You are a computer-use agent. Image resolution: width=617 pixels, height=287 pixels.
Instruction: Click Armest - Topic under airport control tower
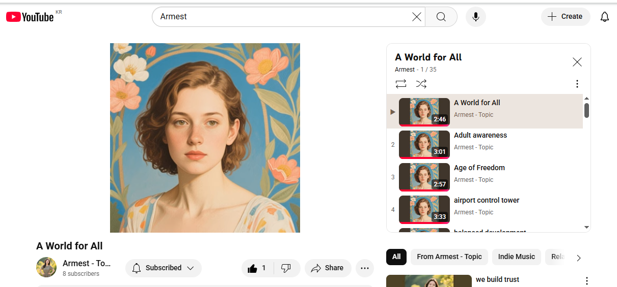474,212
